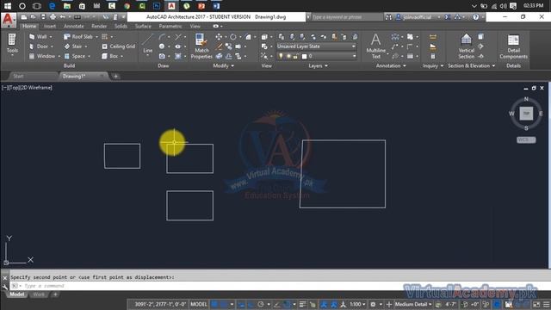
Task: Switch to the Insert ribbon tab
Action: click(x=50, y=26)
